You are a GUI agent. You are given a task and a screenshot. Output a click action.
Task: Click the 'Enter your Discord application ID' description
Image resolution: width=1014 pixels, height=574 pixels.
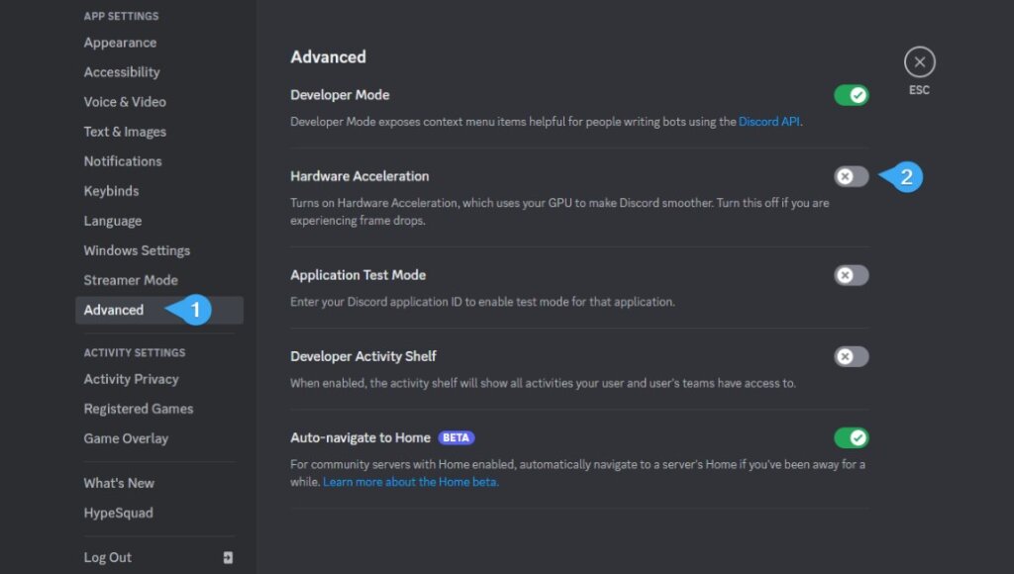[482, 302]
